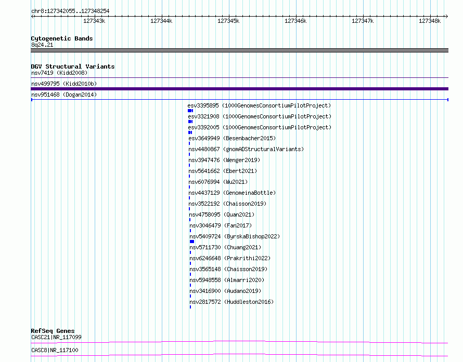Click the right arrow on the ruler
This screenshot has width=463, height=362.
pos(446,17)
